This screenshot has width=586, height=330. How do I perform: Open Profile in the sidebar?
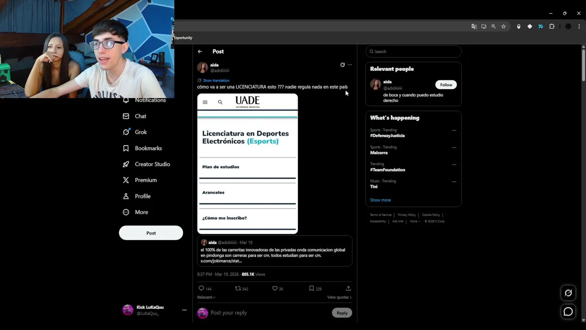(x=136, y=196)
